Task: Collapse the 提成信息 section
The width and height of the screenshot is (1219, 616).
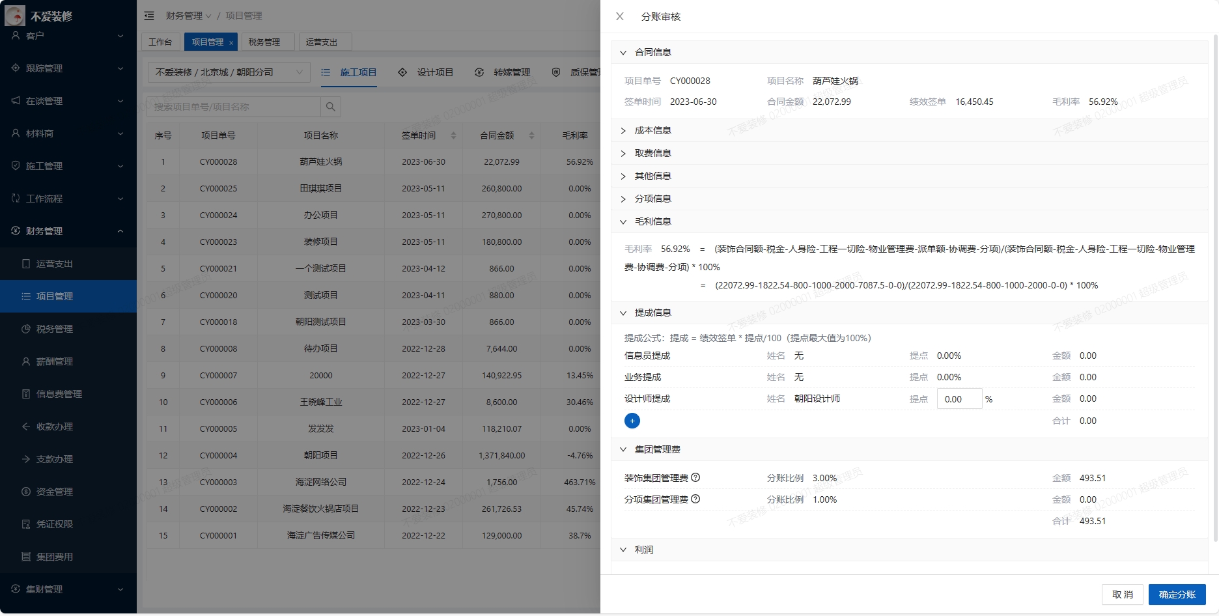Action: point(623,313)
